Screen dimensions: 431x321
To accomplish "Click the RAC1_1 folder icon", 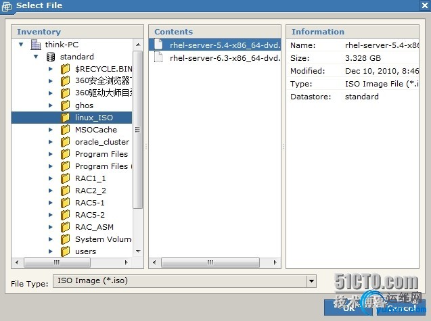I will tap(65, 178).
